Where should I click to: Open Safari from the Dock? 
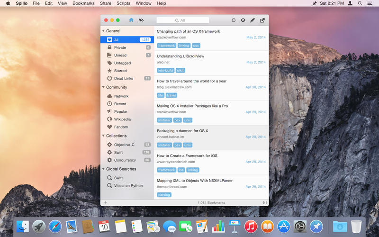55,227
